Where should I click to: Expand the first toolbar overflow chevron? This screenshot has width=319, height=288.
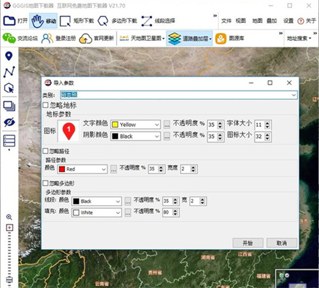(x=215, y=15)
